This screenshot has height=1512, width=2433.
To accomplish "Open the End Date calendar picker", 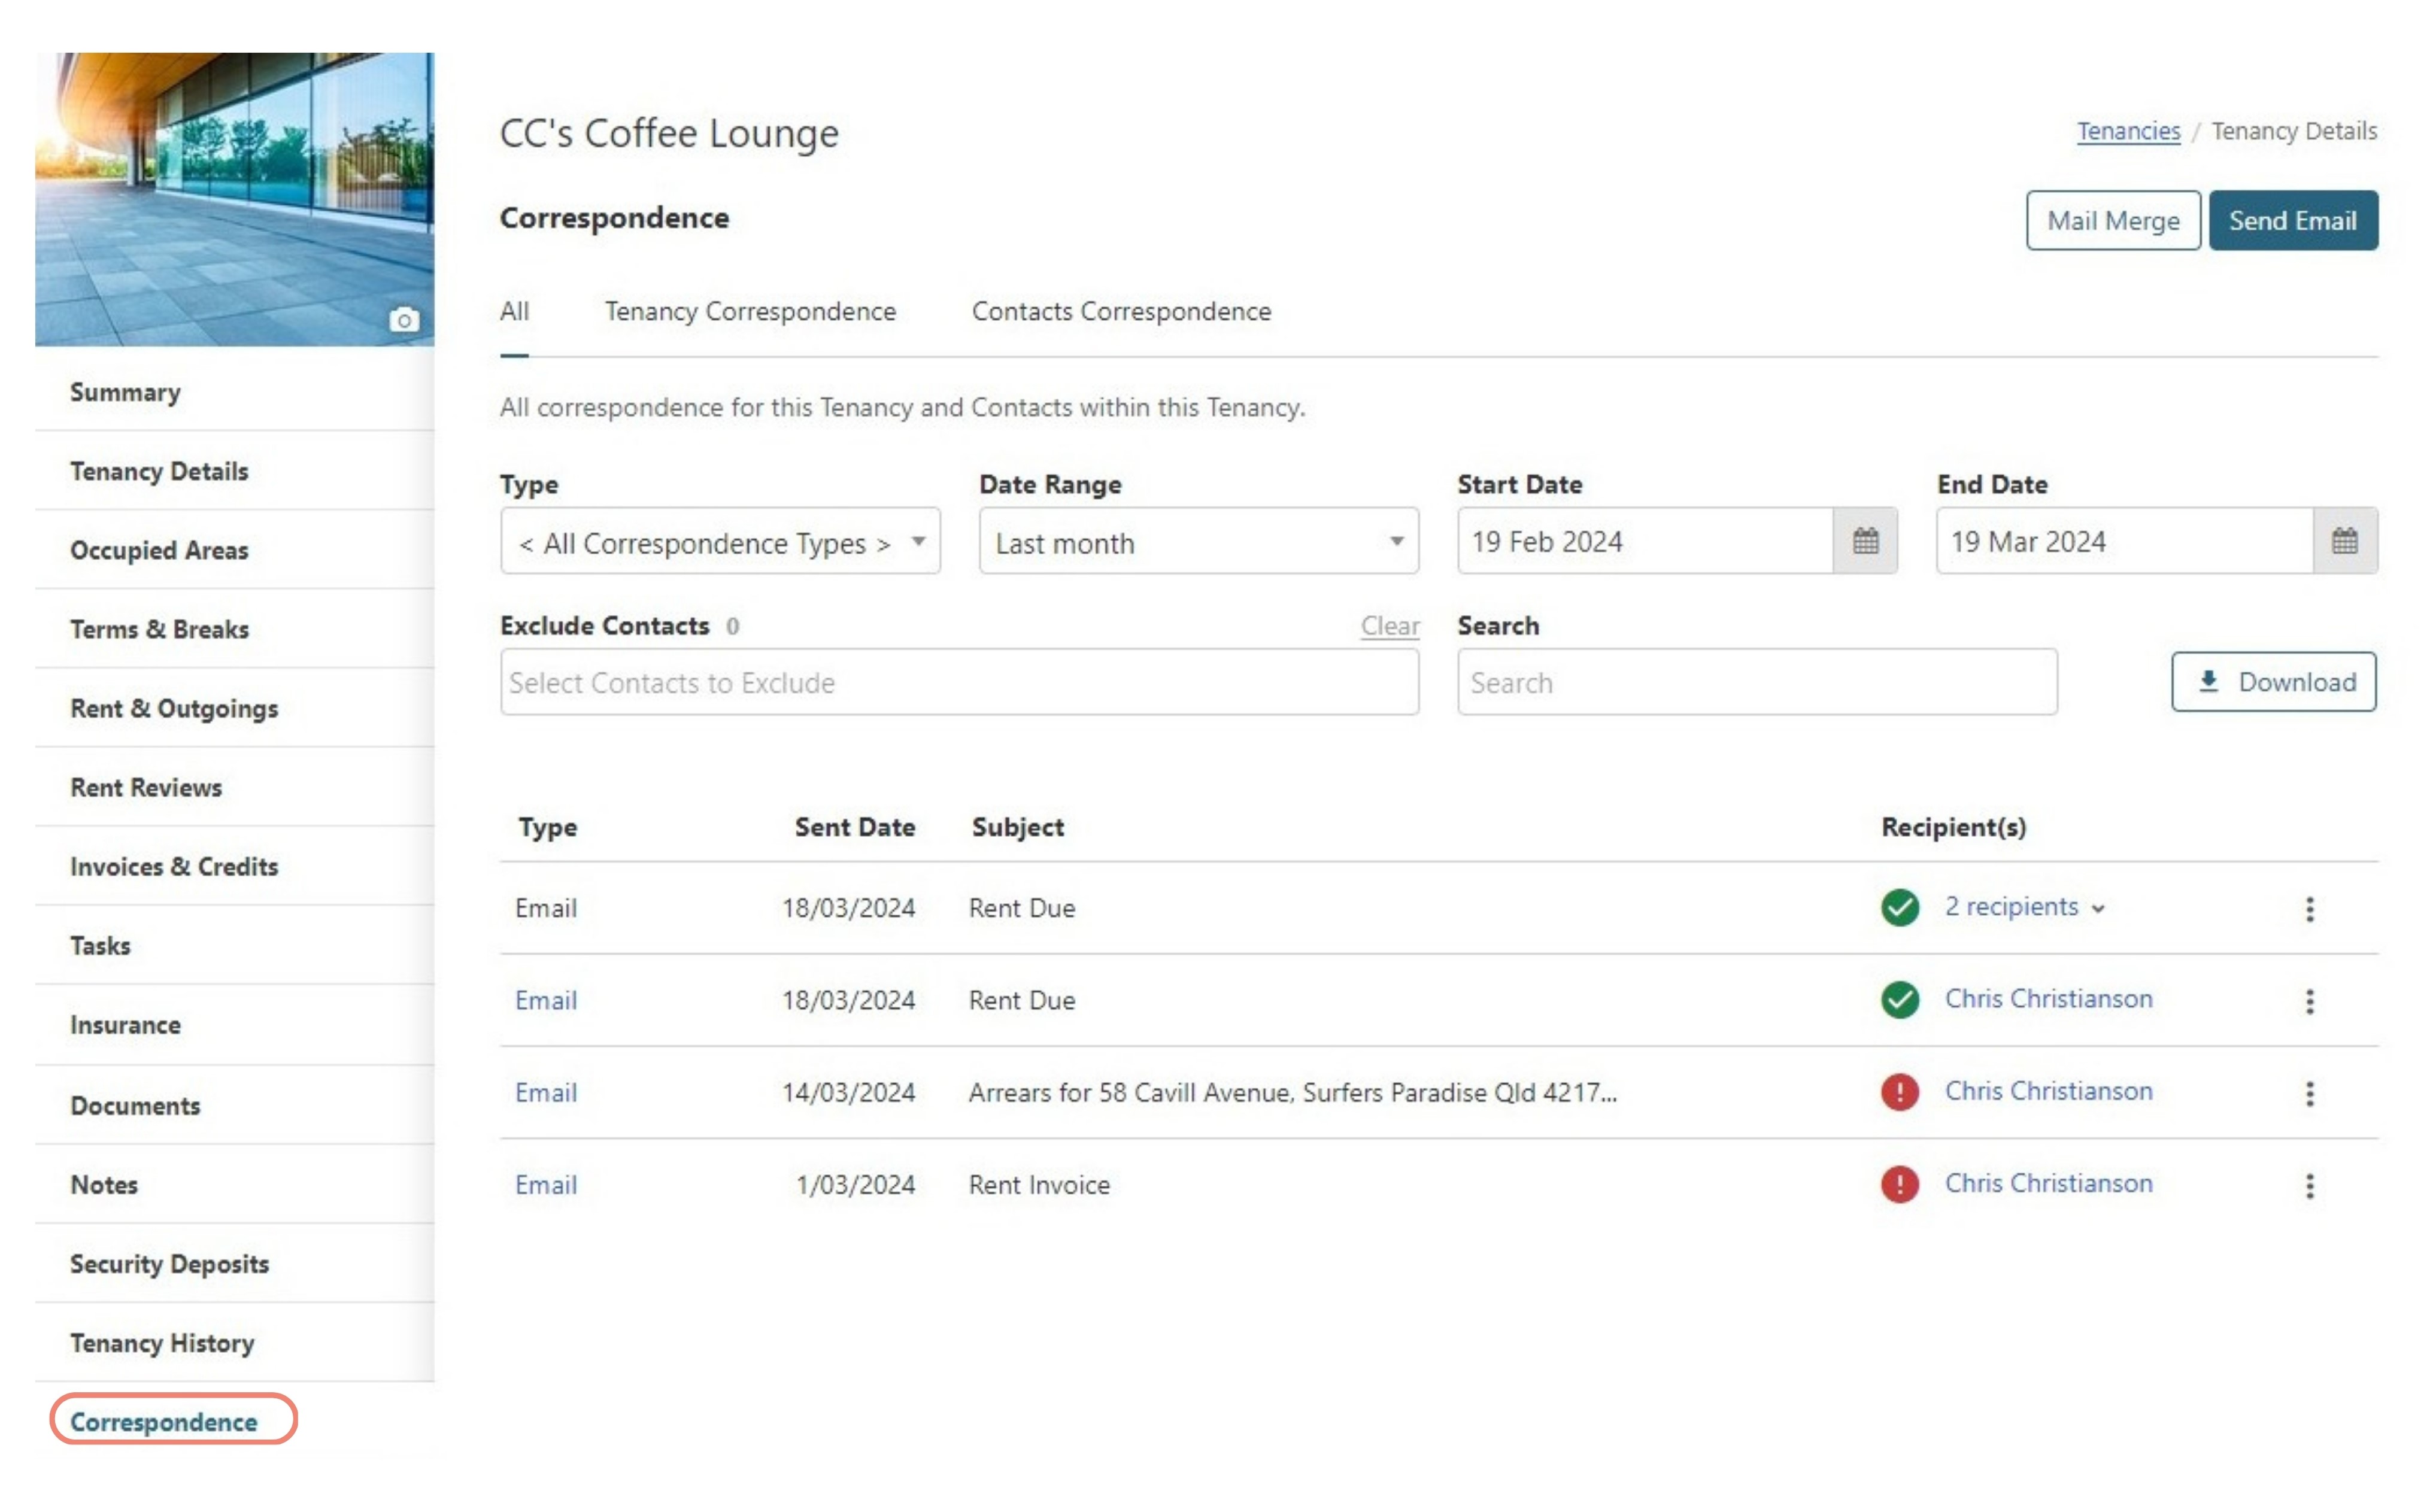I will 2345,542.
